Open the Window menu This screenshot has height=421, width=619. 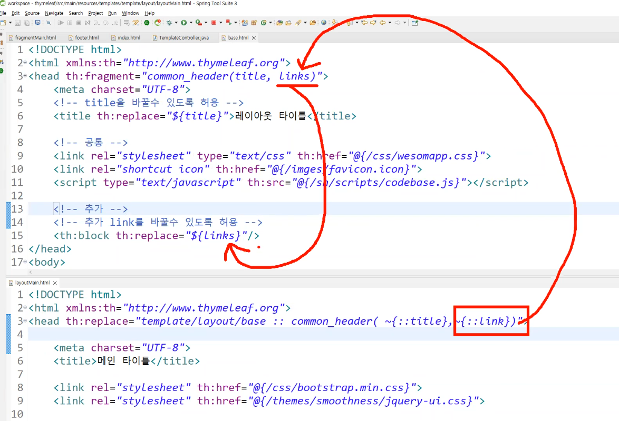[130, 13]
